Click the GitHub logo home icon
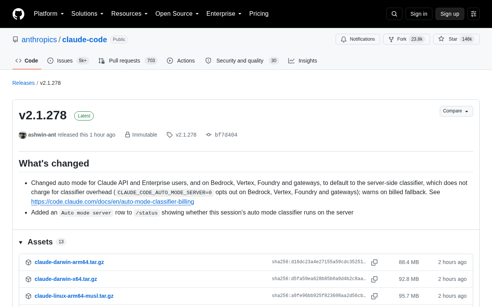 18,14
